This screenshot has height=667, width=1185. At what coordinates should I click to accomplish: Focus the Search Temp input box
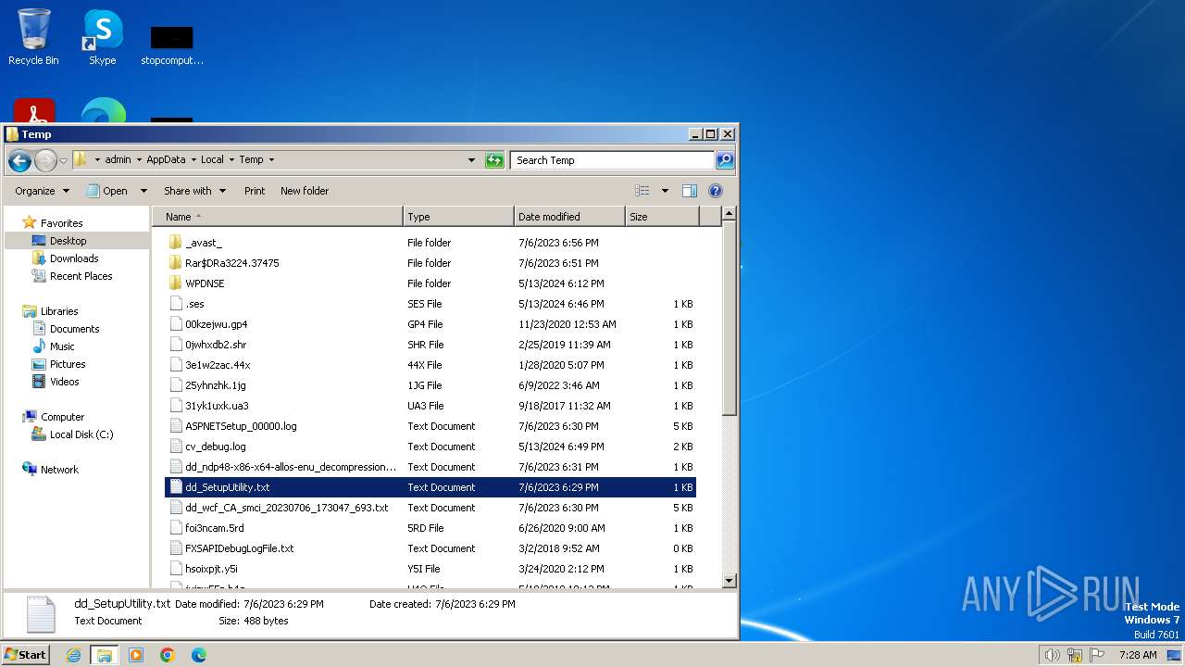[x=612, y=160]
